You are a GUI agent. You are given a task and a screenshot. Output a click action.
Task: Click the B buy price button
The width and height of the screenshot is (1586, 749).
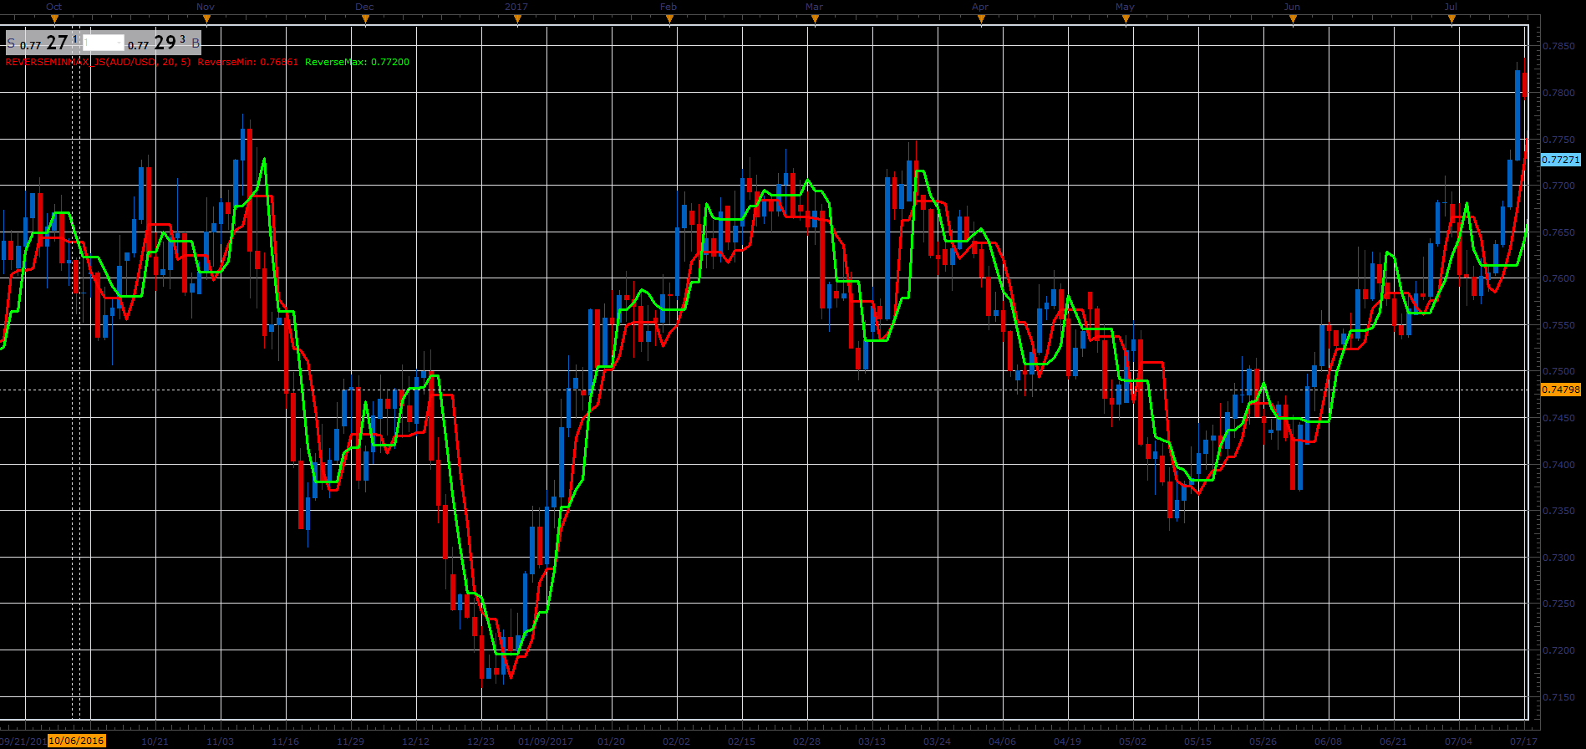[164, 43]
